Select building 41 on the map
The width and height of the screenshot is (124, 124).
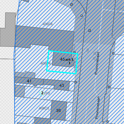29,81
